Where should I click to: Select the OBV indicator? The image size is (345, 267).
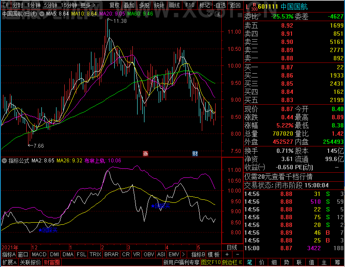point(149,255)
